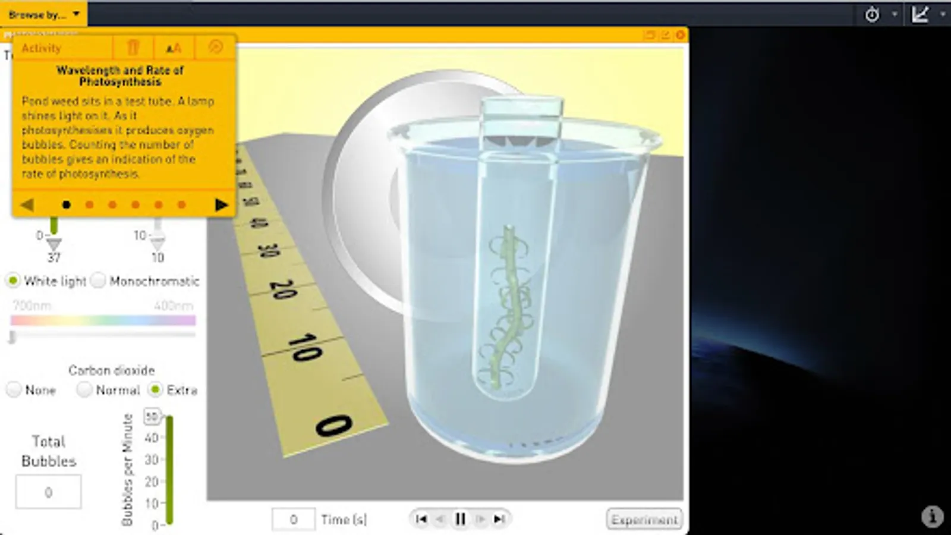This screenshot has width=951, height=535.
Task: Click the Total Bubbles count field
Action: coord(48,492)
